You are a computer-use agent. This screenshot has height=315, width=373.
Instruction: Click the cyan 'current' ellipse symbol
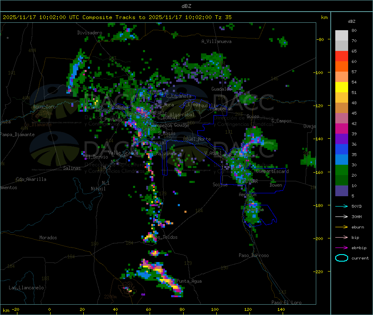click(342, 258)
